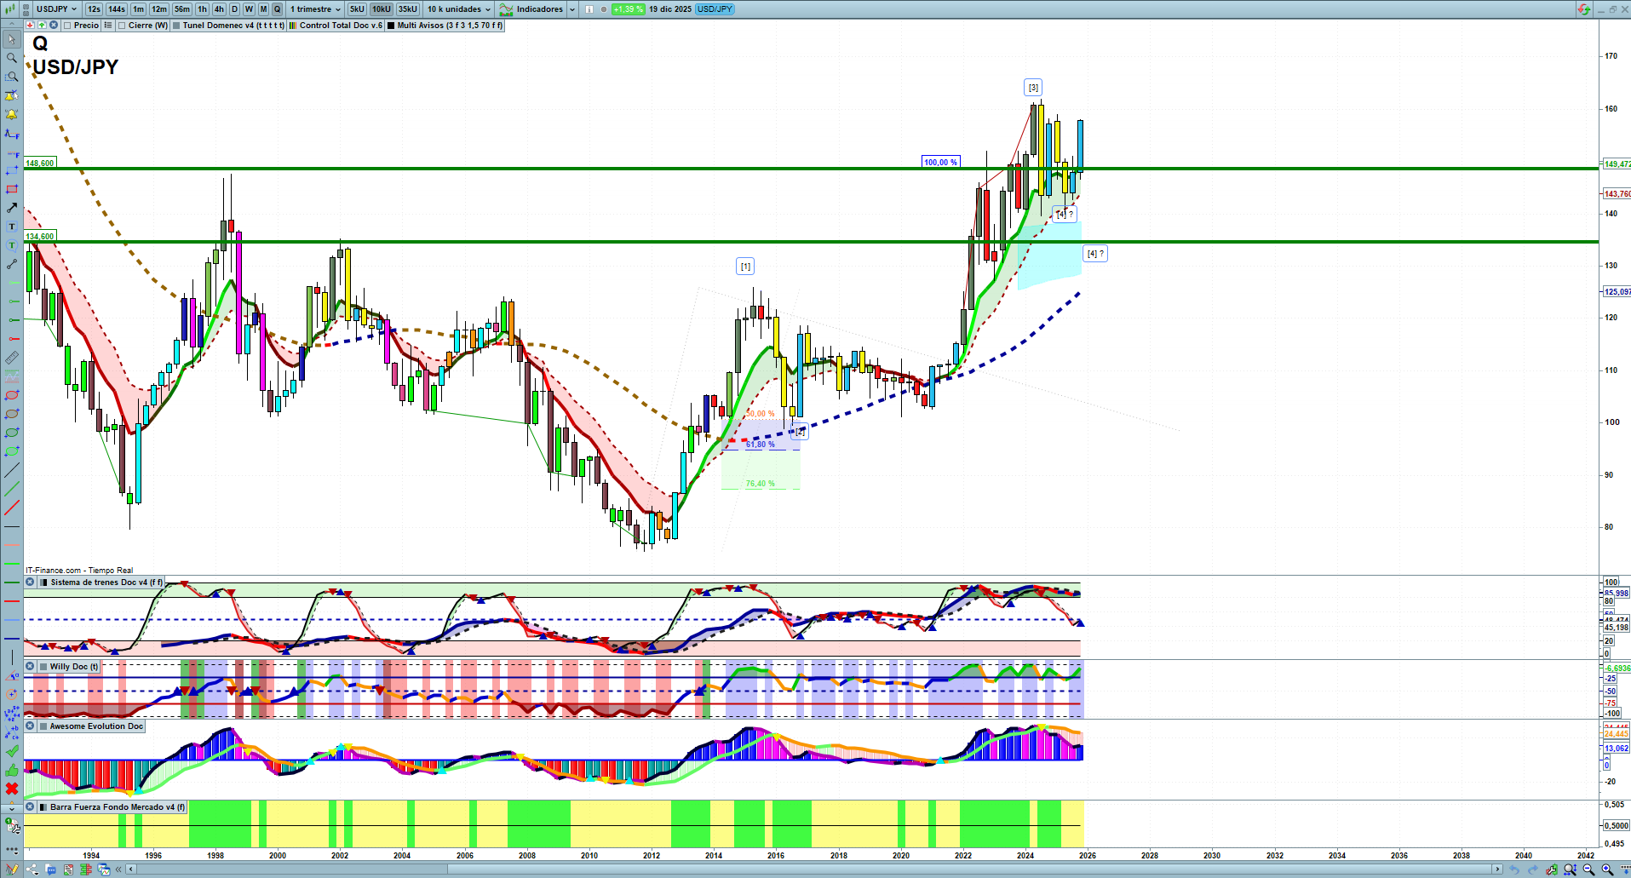
Task: Click the zoom-in magnifier at bottom right
Action: point(1607,869)
